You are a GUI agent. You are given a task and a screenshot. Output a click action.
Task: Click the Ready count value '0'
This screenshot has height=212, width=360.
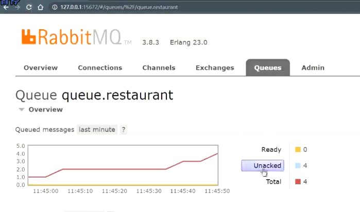[305, 149]
